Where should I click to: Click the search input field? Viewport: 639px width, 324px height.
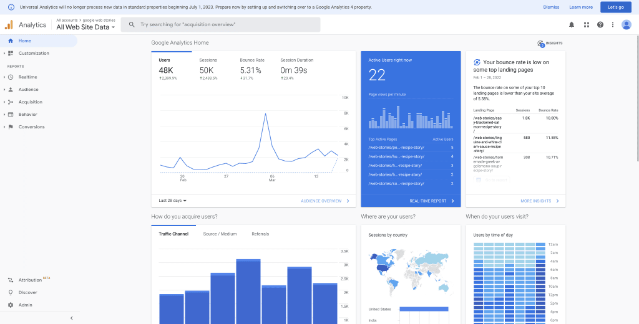pyautogui.click(x=220, y=24)
